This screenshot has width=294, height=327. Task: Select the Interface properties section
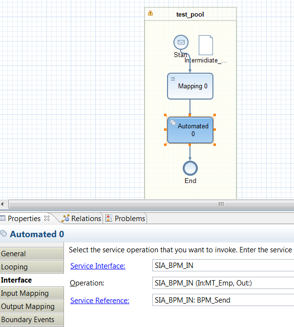pyautogui.click(x=32, y=280)
